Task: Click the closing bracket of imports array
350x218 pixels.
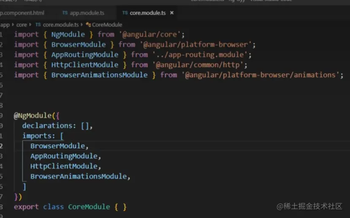Action: (x=24, y=186)
